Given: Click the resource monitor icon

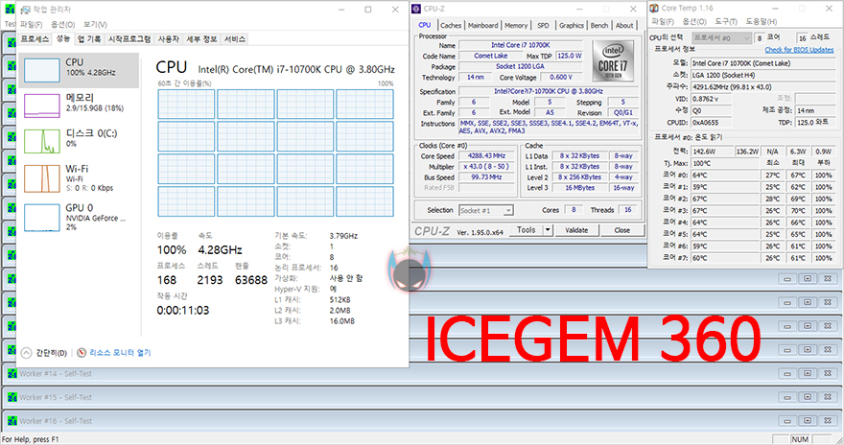Looking at the screenshot, I should [x=82, y=352].
